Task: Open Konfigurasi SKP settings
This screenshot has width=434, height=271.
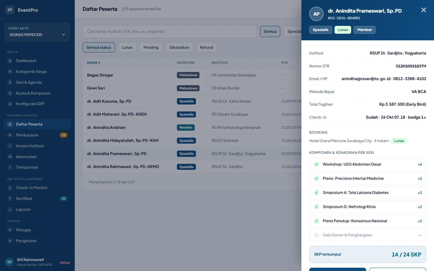Action: (37, 104)
